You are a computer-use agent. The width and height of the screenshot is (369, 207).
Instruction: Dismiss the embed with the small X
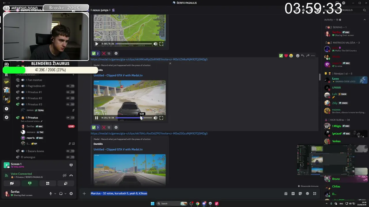coord(170,63)
